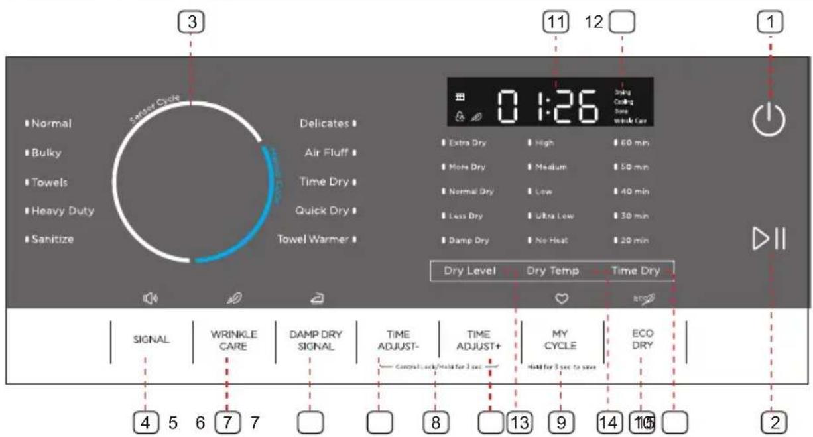The width and height of the screenshot is (813, 437).
Task: Select the Sanitize cycle
Action: [49, 239]
